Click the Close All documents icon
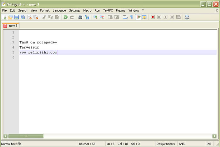Screen dimensions: 220x147 [36, 17]
